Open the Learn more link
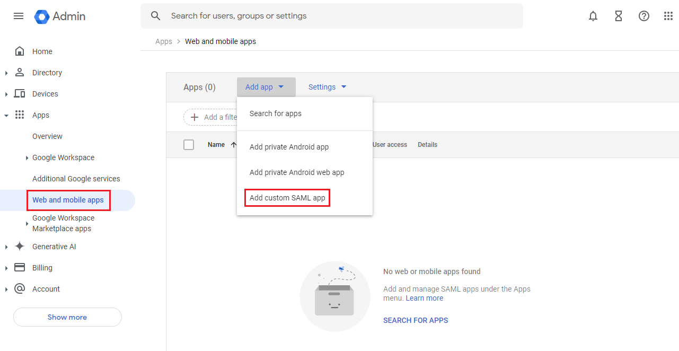679x351 pixels. point(425,298)
